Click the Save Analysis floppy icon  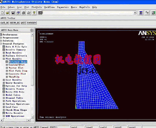click(13, 13)
